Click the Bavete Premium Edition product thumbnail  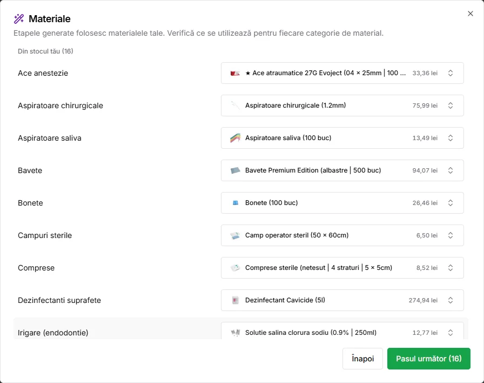coord(235,170)
